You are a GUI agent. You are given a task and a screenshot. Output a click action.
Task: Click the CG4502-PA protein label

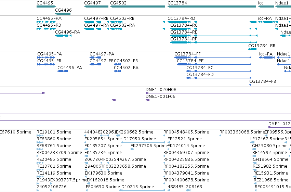(x=126, y=68)
